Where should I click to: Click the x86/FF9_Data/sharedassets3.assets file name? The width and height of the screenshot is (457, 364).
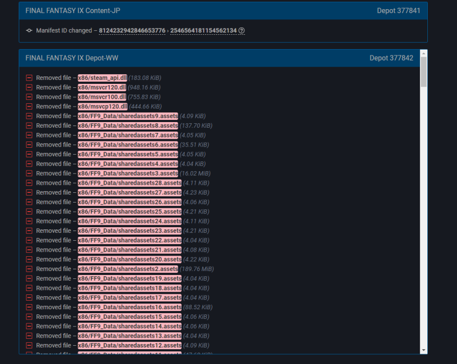point(128,173)
